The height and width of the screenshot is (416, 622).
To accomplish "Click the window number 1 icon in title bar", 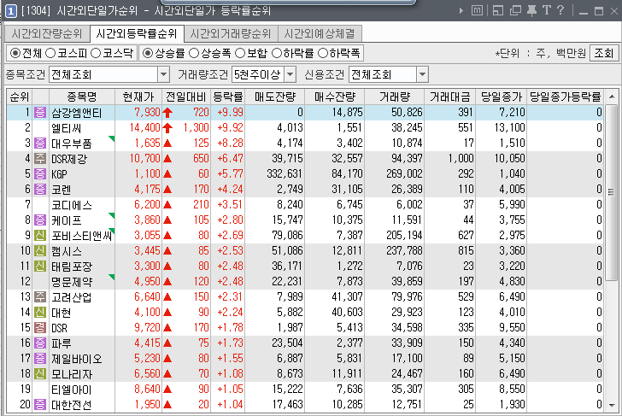I will (11, 11).
